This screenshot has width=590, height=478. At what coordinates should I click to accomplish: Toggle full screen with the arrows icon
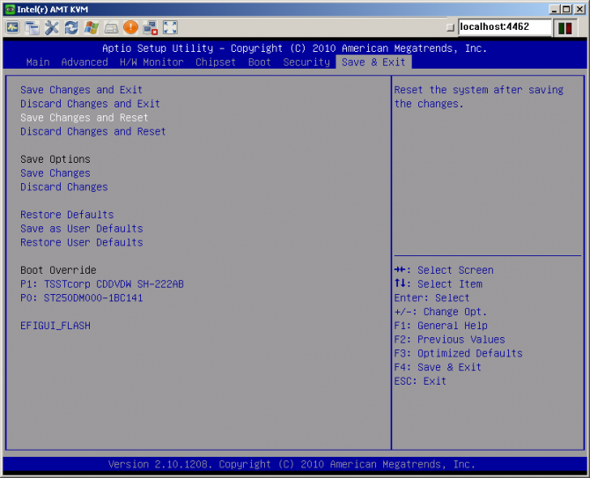(170, 27)
